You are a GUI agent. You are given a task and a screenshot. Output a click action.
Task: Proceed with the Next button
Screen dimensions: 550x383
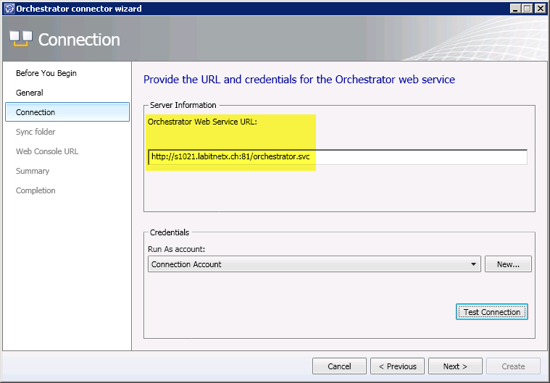point(455,366)
